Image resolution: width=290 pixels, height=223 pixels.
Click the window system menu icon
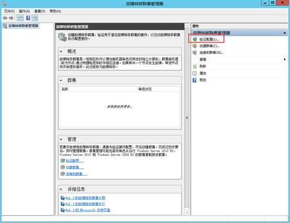pyautogui.click(x=4, y=3)
